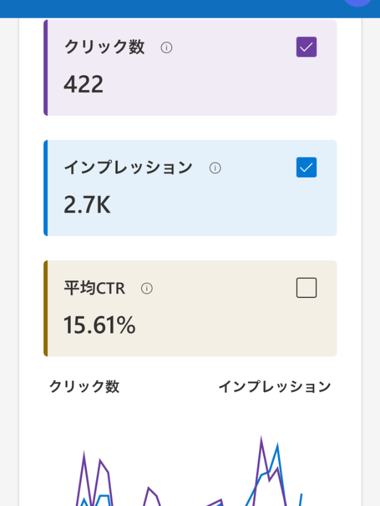Click the purple accent bar on clicks card

tap(46, 68)
